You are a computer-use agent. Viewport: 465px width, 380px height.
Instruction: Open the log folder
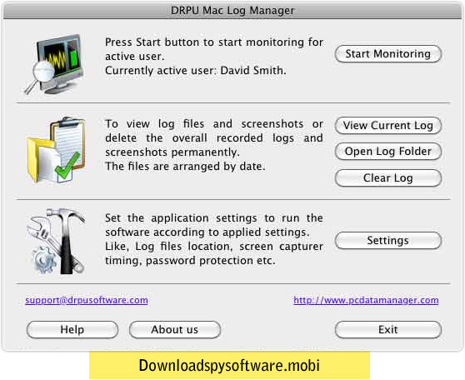click(x=388, y=152)
